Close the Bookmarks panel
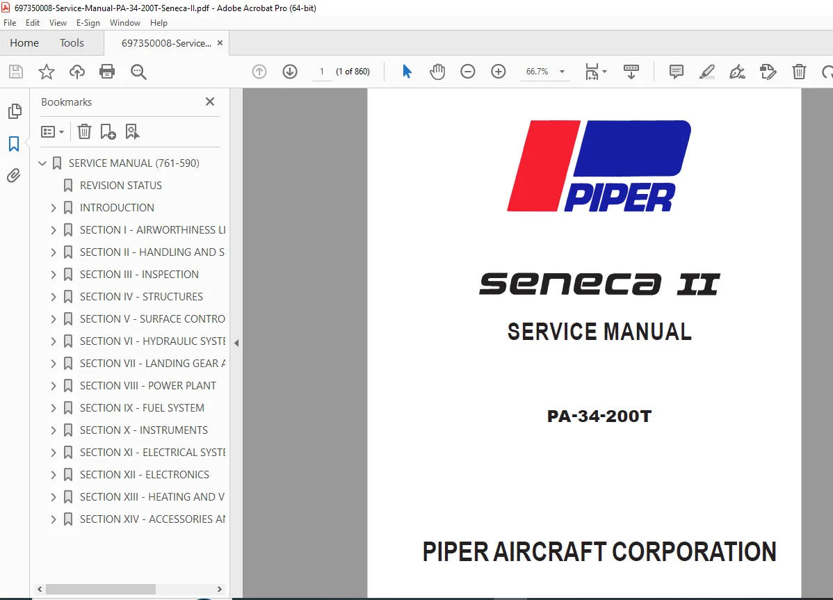The width and height of the screenshot is (833, 600). click(210, 102)
